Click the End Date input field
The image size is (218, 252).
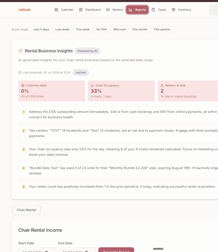pyautogui.click(x=77, y=250)
